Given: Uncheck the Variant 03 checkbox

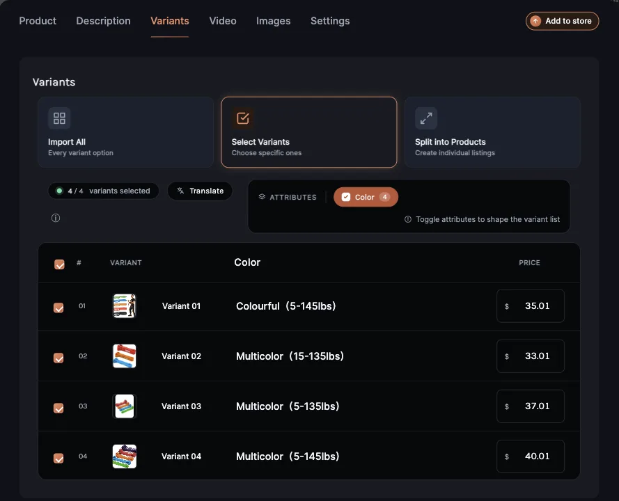Looking at the screenshot, I should point(58,408).
